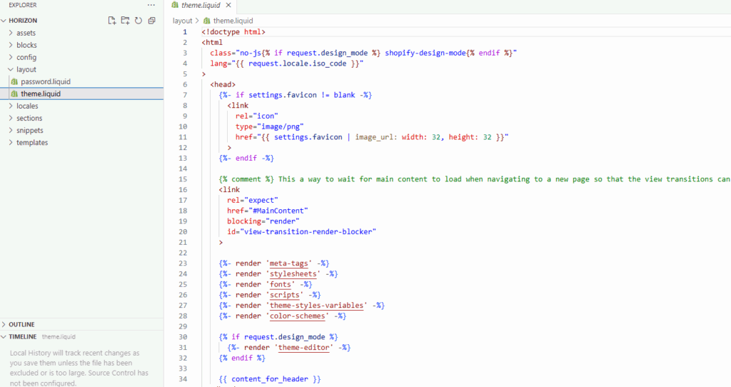Refresh the Explorer file tree
The height and width of the screenshot is (387, 731).
pyautogui.click(x=138, y=21)
